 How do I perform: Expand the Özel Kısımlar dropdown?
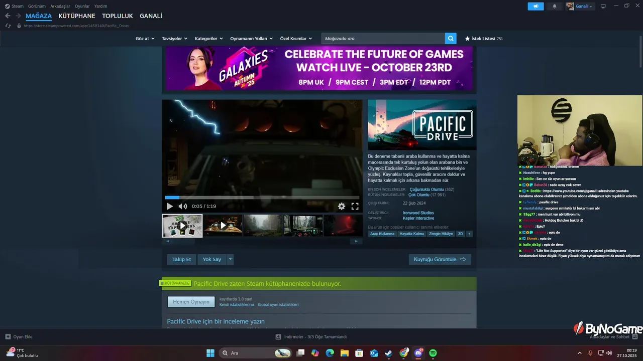296,39
